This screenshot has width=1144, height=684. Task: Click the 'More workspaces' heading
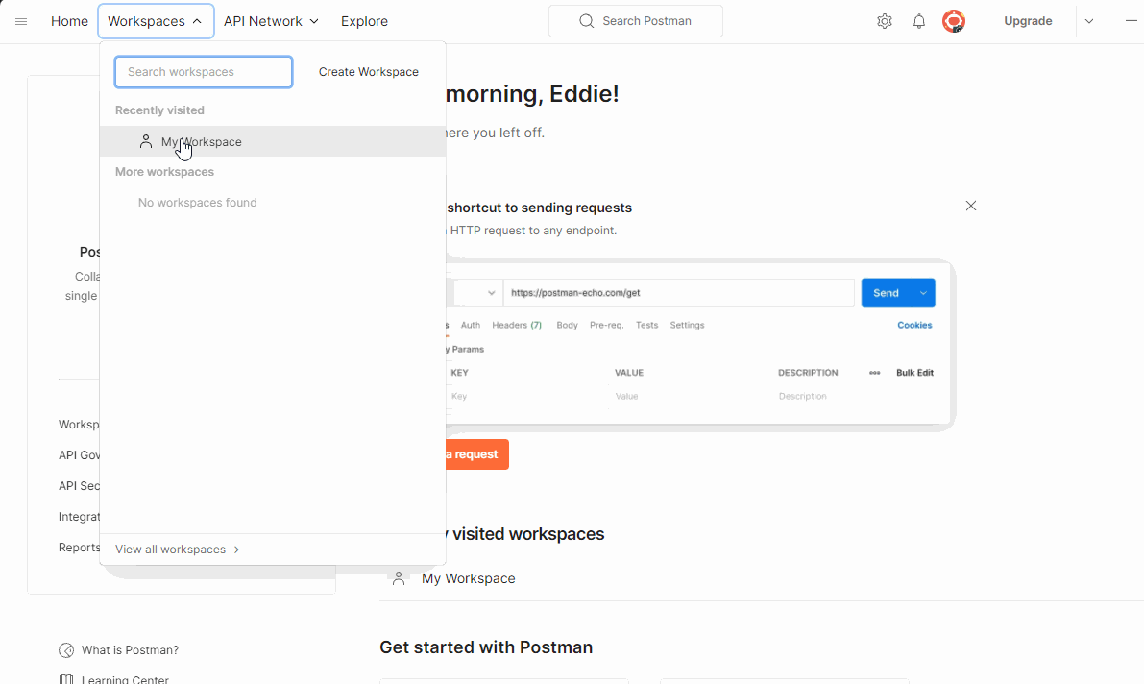(x=165, y=172)
